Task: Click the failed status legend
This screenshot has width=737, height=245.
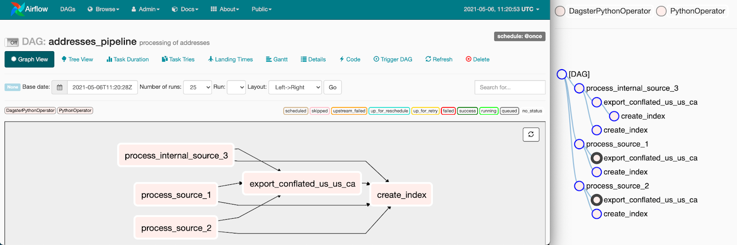Action: coord(448,111)
